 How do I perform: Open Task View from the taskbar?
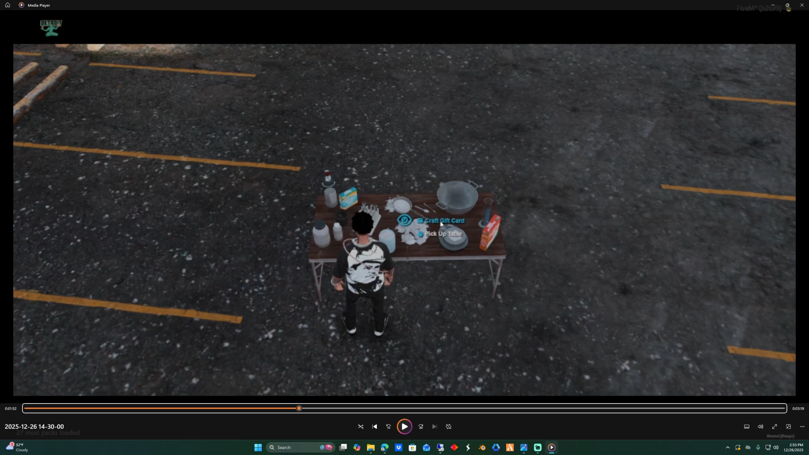(343, 447)
